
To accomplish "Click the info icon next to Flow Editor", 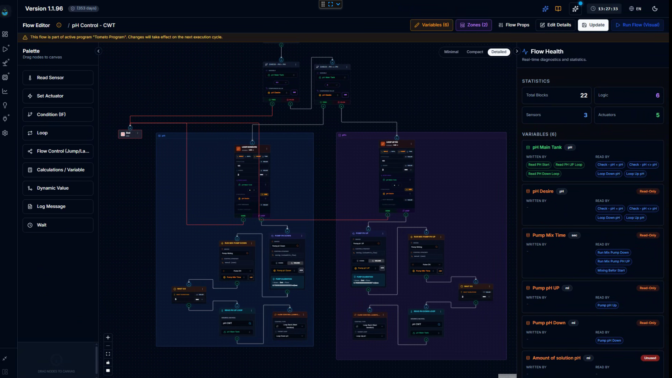I will click(59, 25).
